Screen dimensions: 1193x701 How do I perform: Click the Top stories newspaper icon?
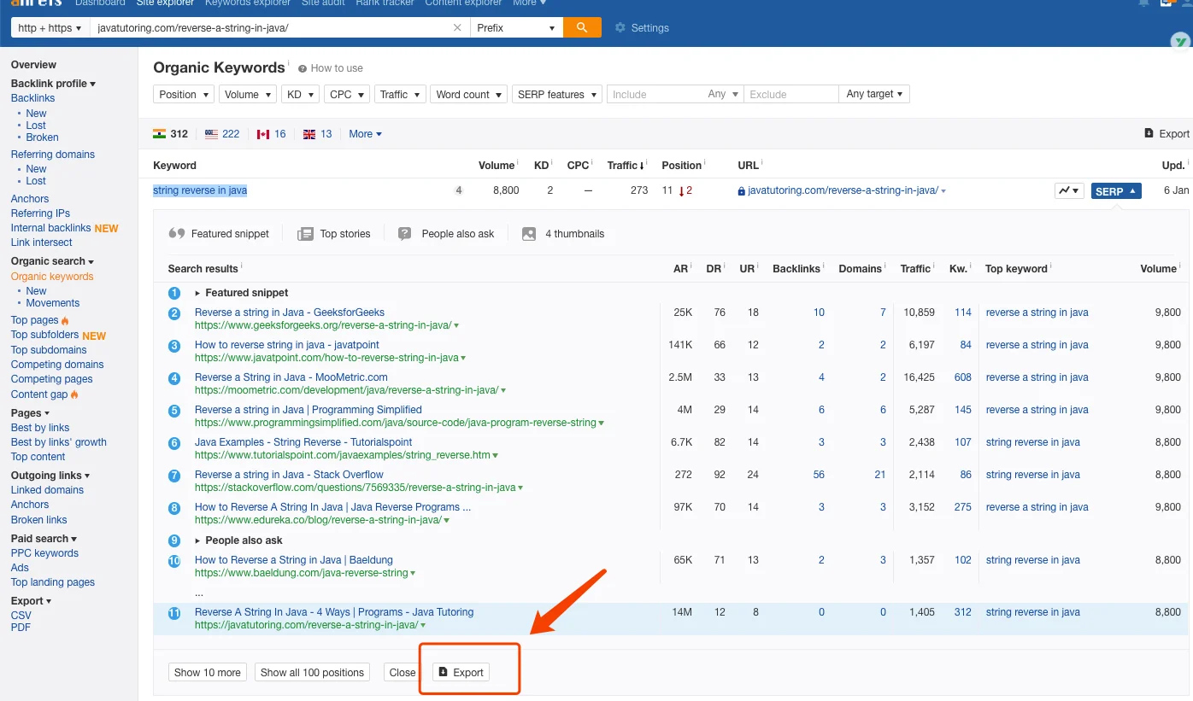click(305, 233)
